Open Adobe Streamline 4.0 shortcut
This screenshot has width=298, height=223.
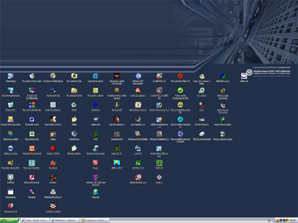click(x=159, y=134)
